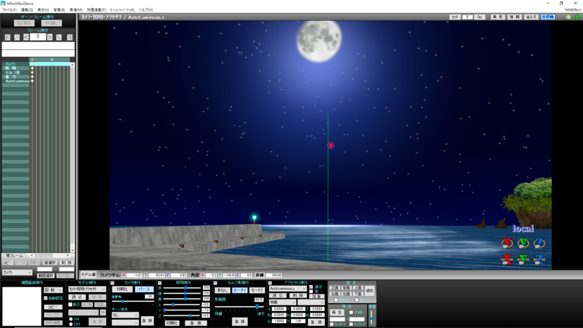Toggle the 自動設定 checkbox

point(46,298)
